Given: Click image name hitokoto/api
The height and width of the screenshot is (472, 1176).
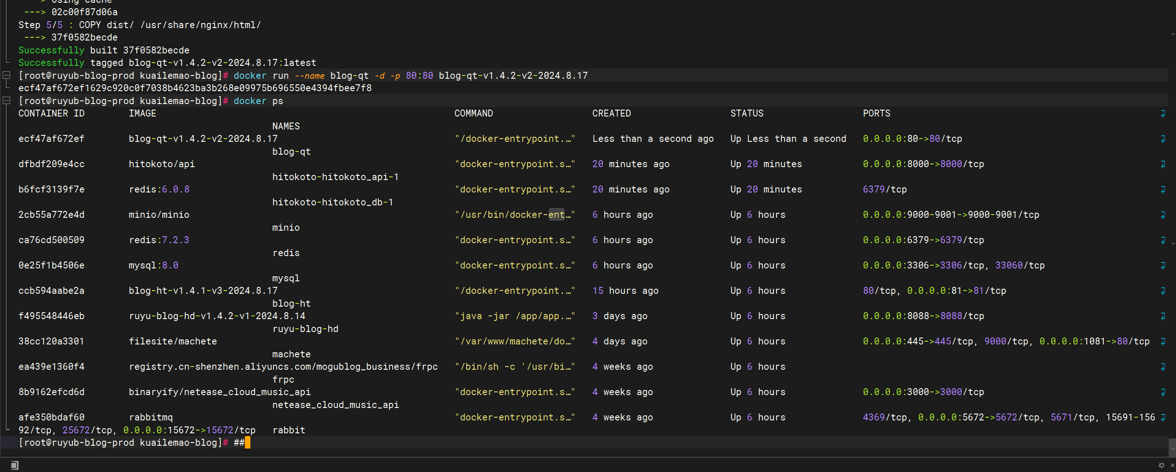Looking at the screenshot, I should tap(162, 164).
